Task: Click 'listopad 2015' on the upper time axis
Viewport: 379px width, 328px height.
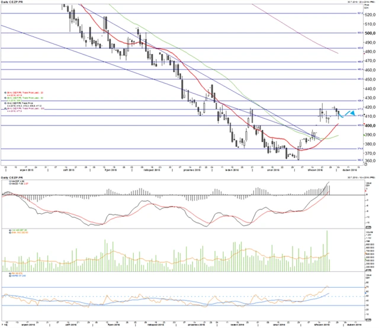Action: (x=152, y=170)
